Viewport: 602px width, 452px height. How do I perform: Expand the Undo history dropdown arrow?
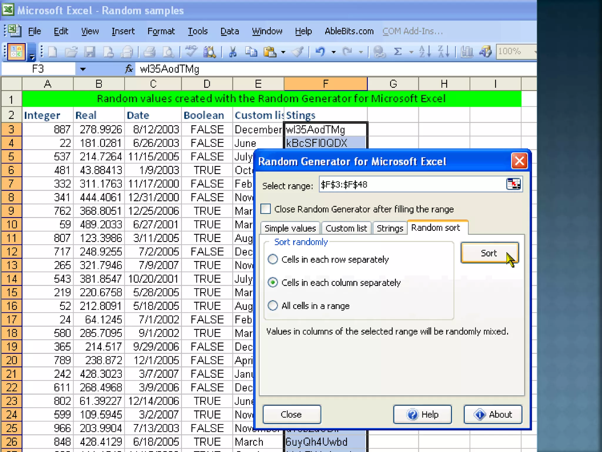tap(333, 52)
